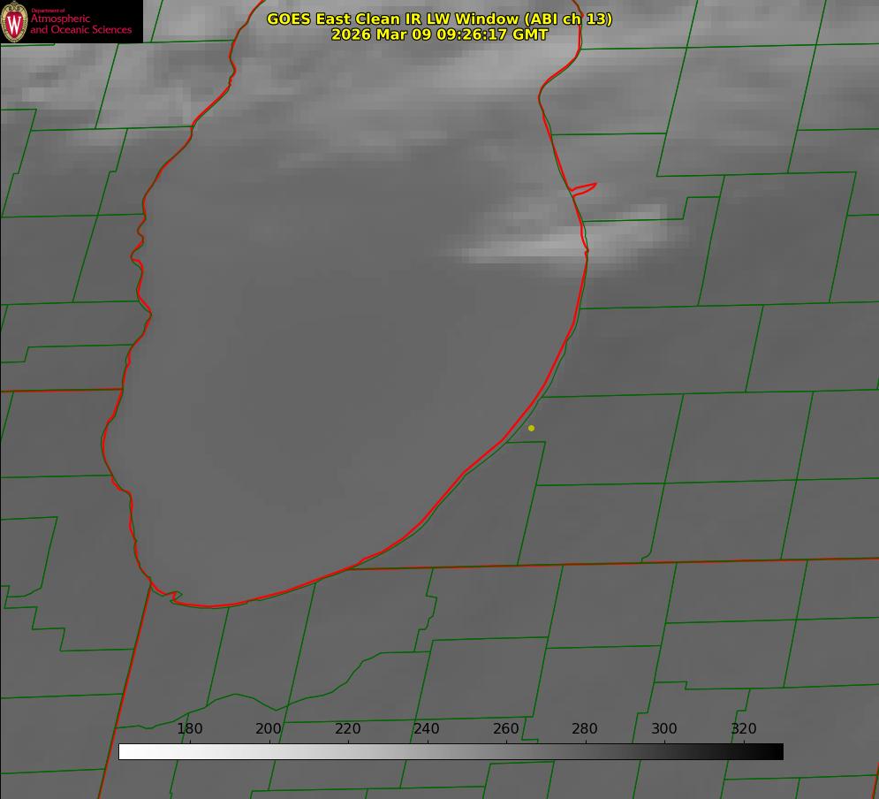Image resolution: width=879 pixels, height=799 pixels.
Task: Click the 2026 Mar 09 timestamp line
Action: tap(439, 34)
